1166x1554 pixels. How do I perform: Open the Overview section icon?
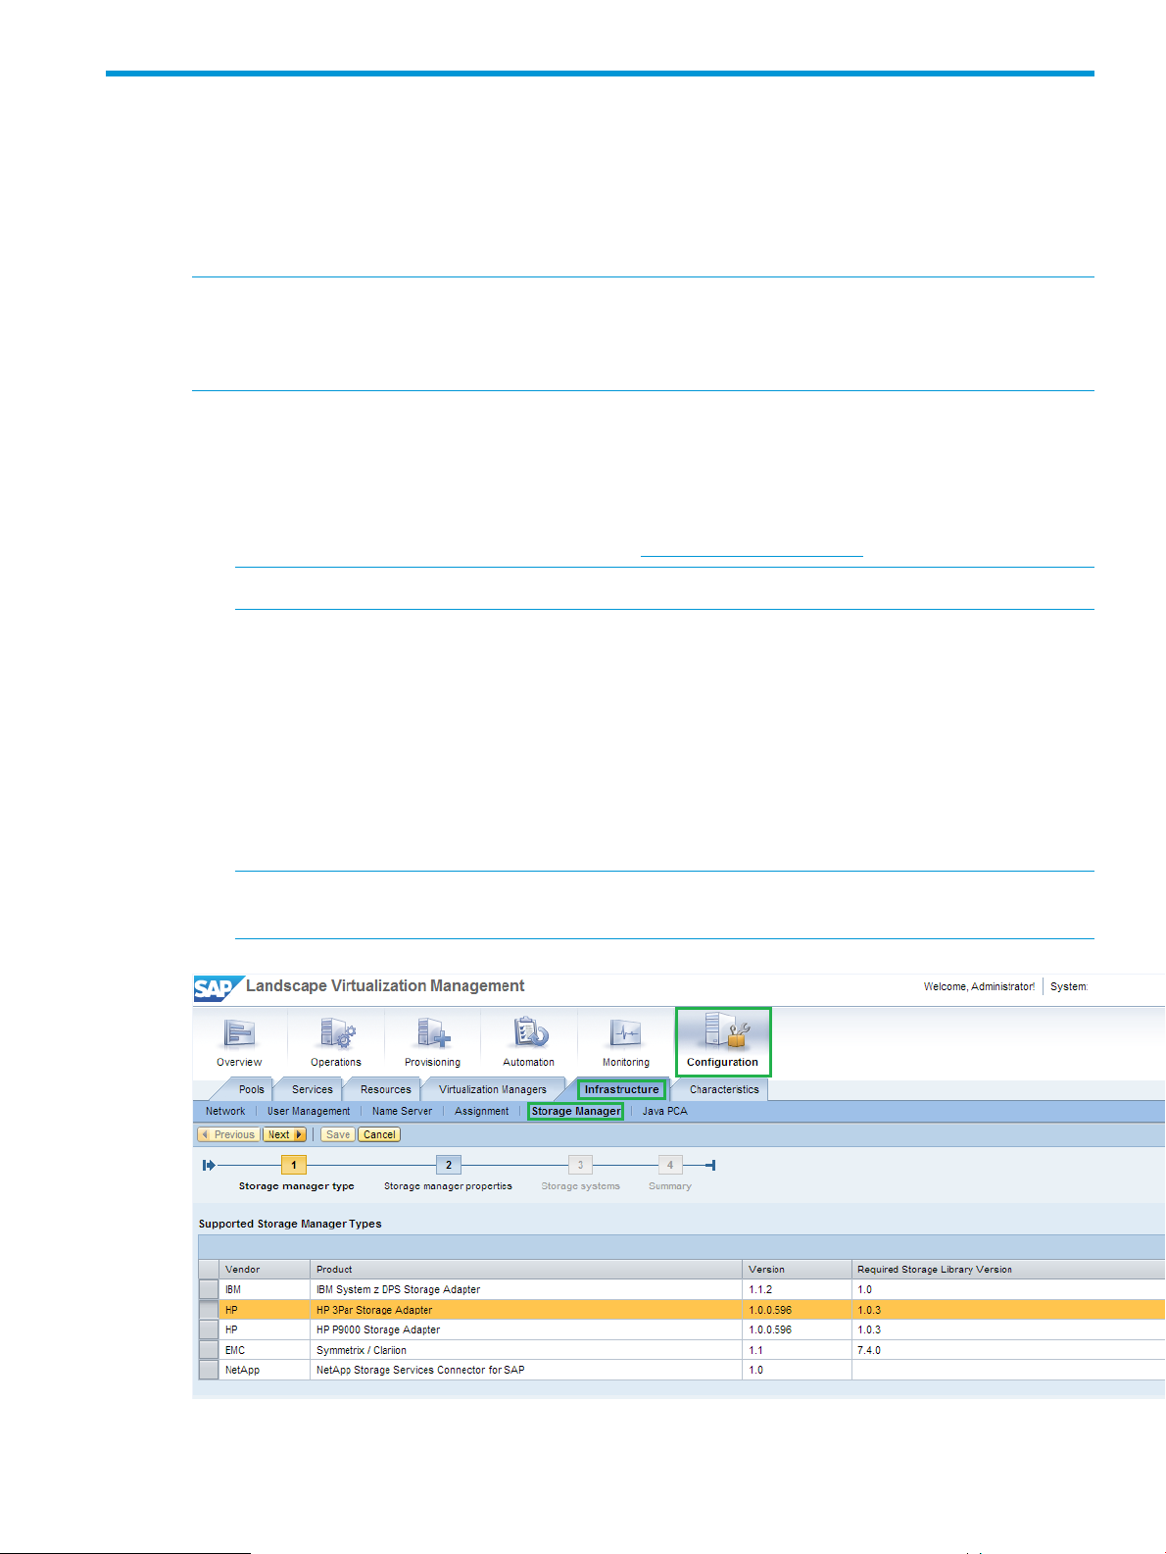239,1042
